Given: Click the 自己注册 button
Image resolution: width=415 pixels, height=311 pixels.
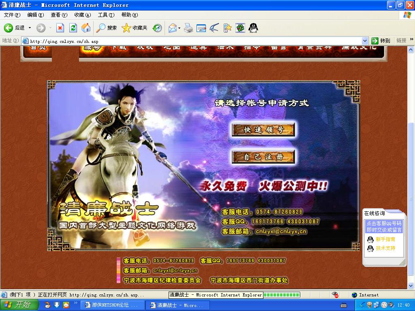Looking at the screenshot, I should 263,157.
